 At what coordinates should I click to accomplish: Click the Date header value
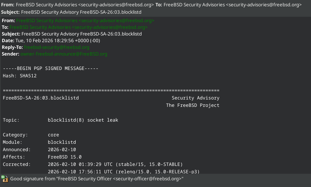(x=58, y=40)
